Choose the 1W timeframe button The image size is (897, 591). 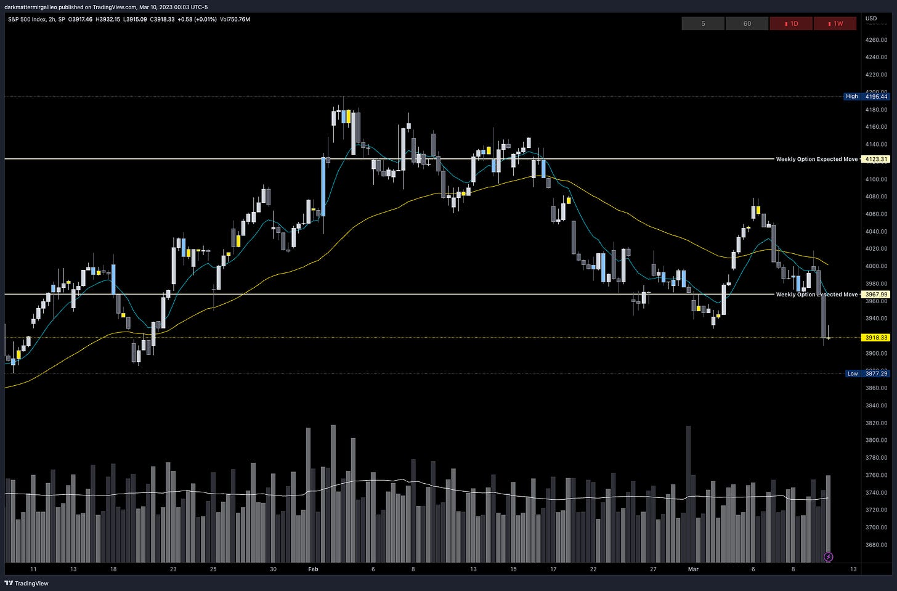click(x=835, y=23)
